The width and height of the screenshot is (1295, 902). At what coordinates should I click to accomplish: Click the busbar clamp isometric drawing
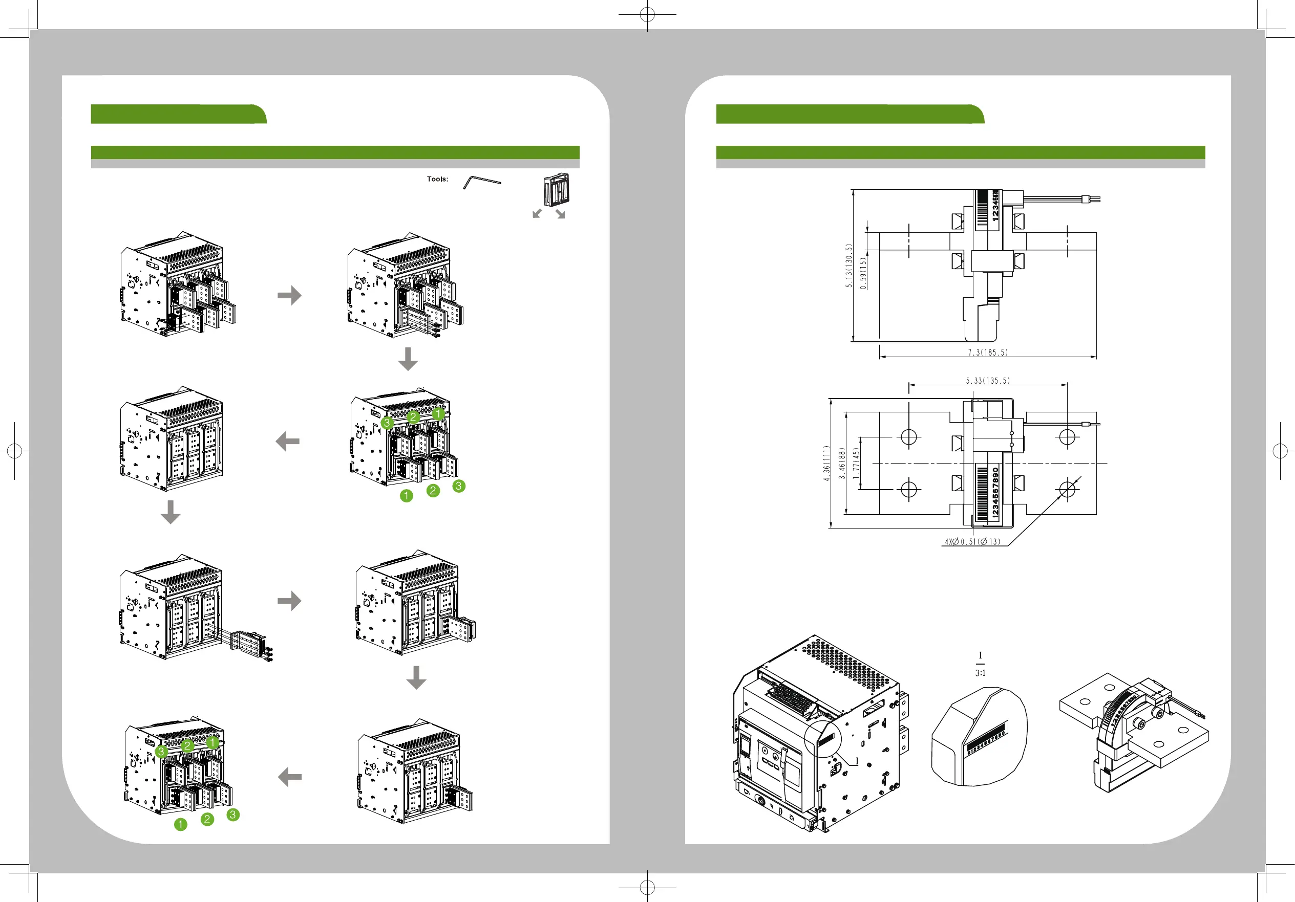click(x=1134, y=733)
